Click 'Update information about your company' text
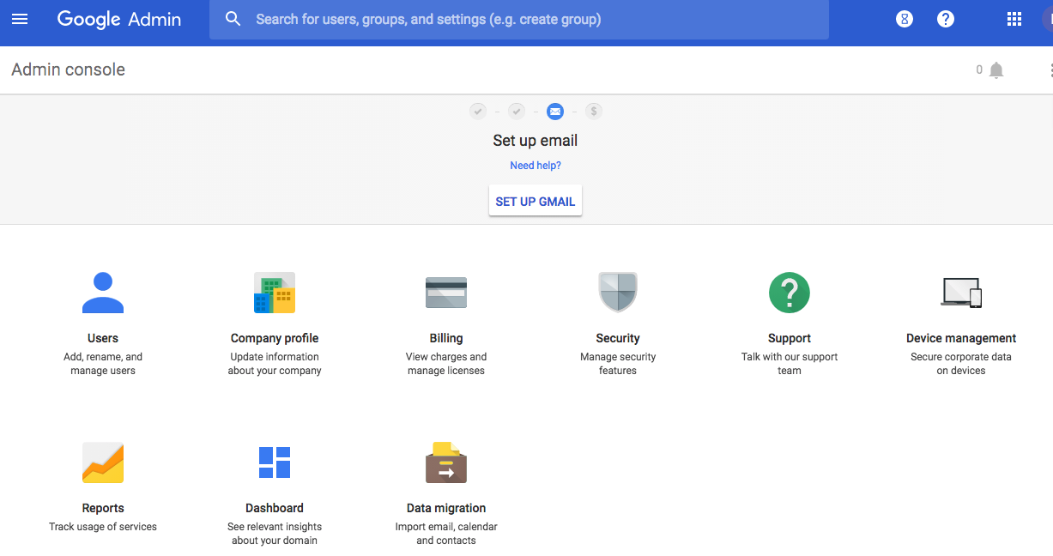 275,364
